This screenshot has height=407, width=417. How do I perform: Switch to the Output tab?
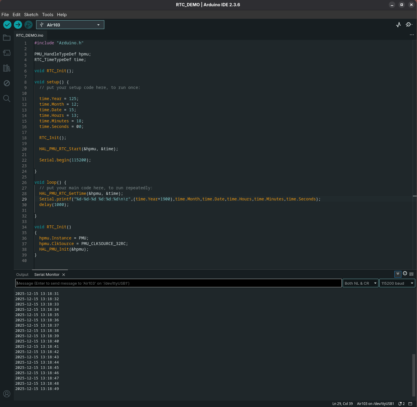pyautogui.click(x=22, y=275)
